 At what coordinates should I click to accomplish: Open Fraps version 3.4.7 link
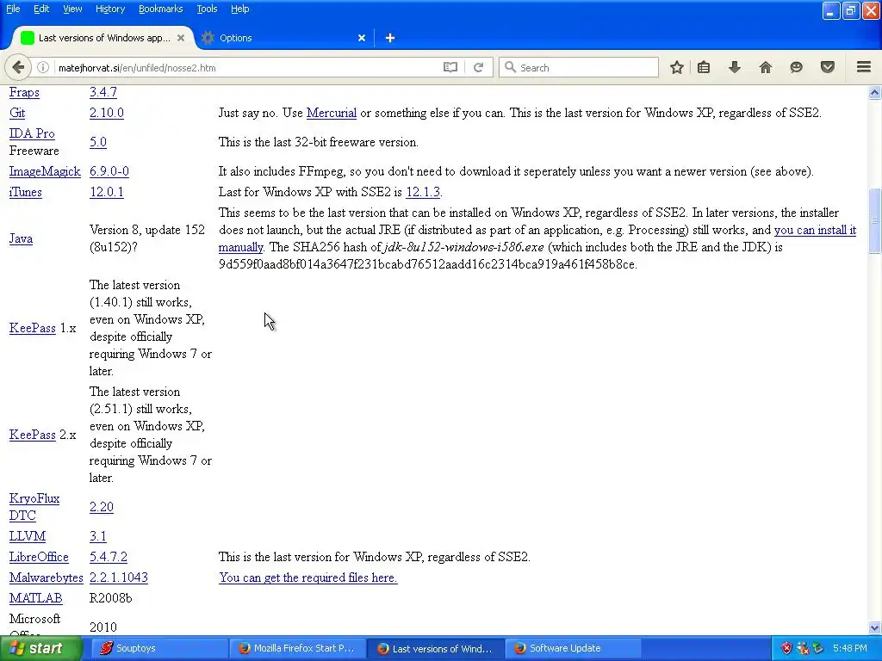pyautogui.click(x=103, y=92)
